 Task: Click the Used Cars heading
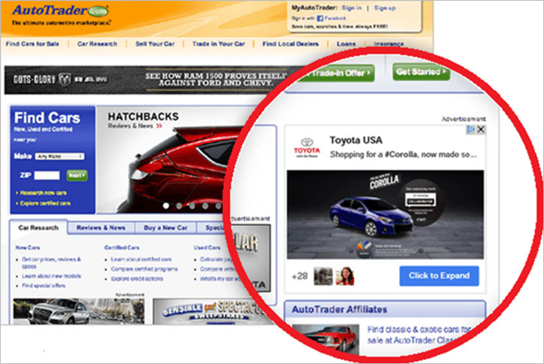(207, 247)
